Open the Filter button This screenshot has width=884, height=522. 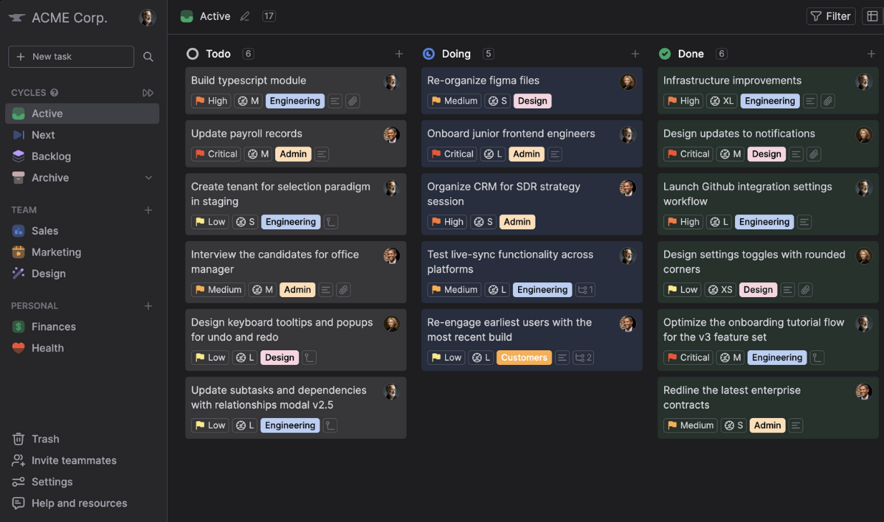pyautogui.click(x=830, y=16)
